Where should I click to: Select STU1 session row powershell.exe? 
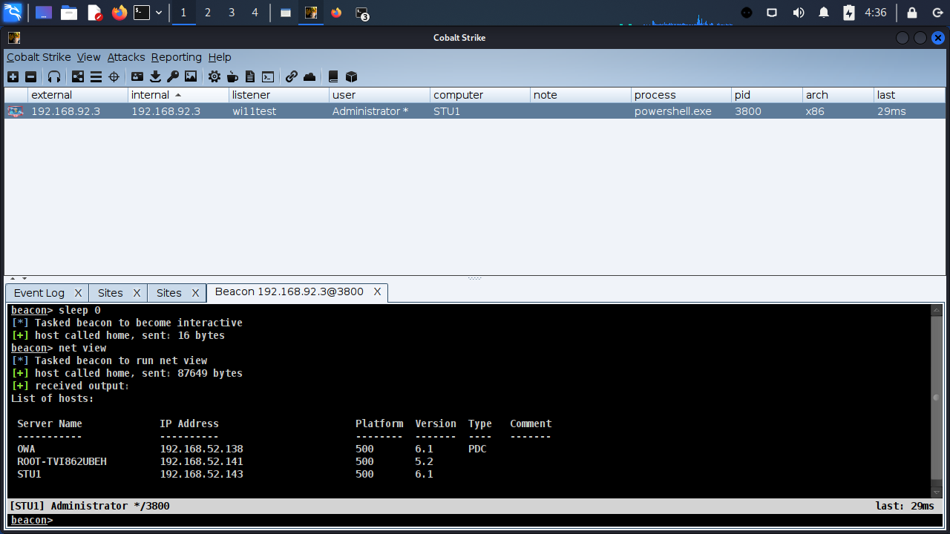(475, 111)
